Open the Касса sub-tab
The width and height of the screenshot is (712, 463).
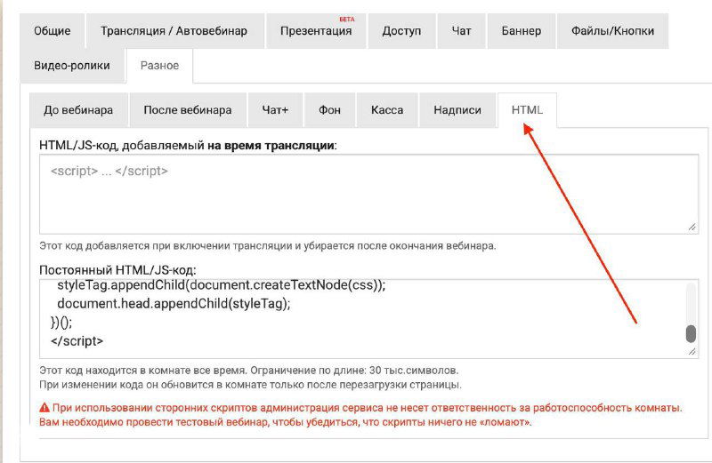tap(387, 110)
